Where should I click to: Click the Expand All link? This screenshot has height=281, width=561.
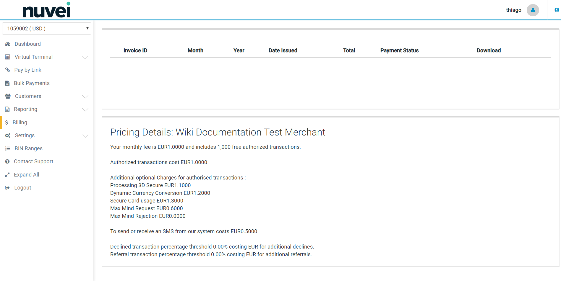(27, 175)
